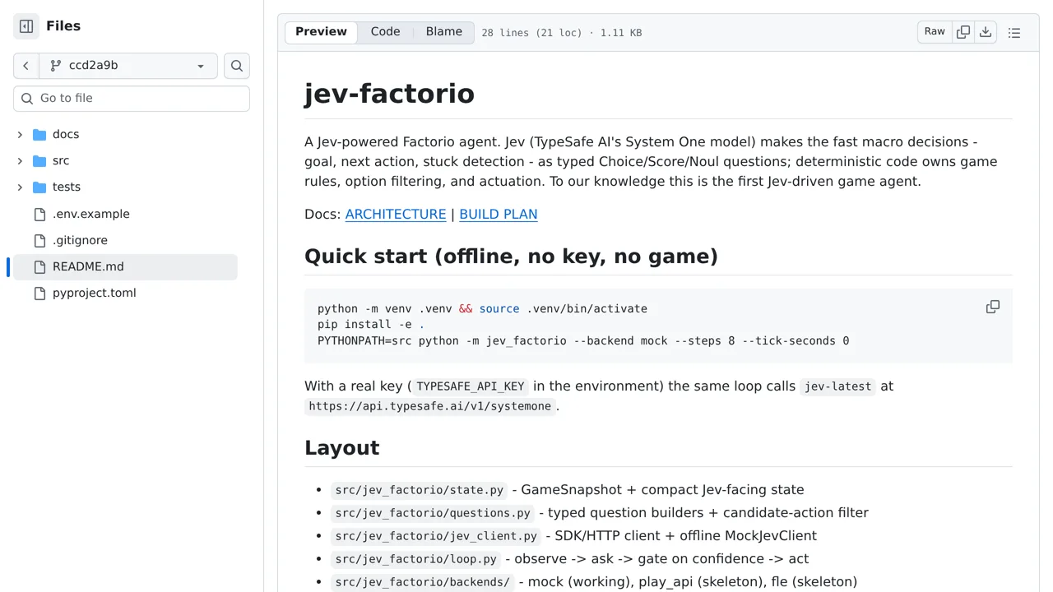Click the PYTHONPATH=src command line
The image size is (1053, 592).
click(583, 340)
